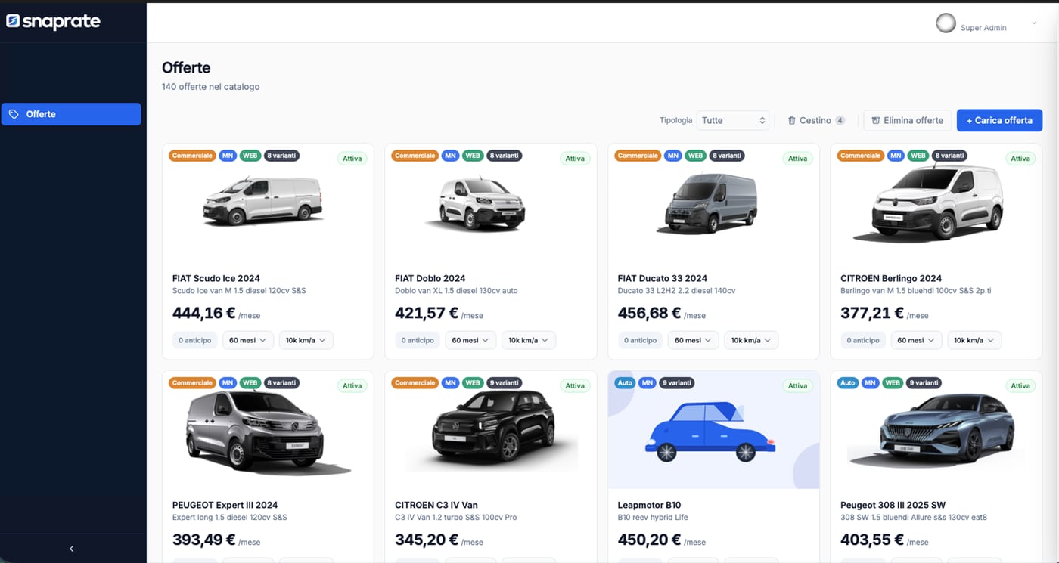This screenshot has width=1059, height=563.
Task: Click the 377,21 € price on Berlingo
Action: tap(872, 313)
